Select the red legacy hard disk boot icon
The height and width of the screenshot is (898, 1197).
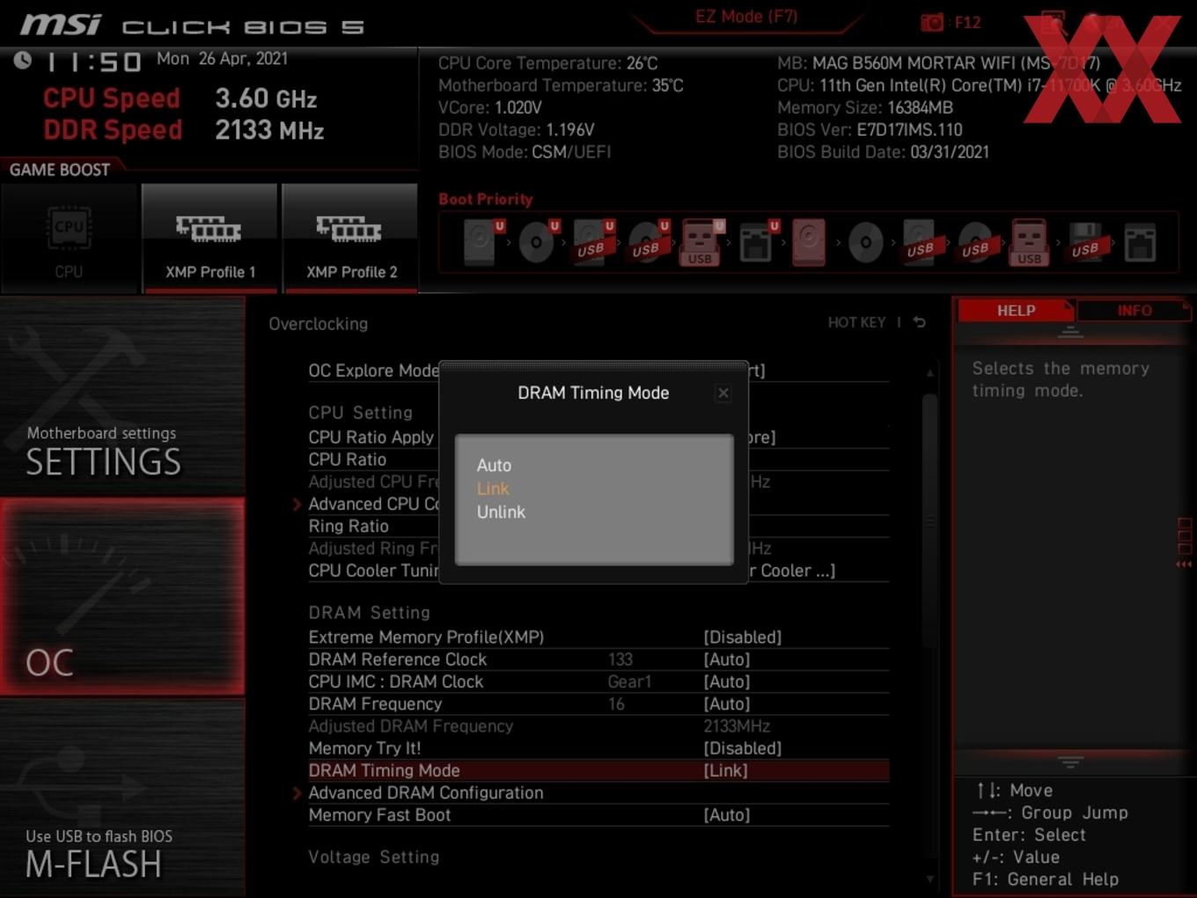(x=809, y=242)
